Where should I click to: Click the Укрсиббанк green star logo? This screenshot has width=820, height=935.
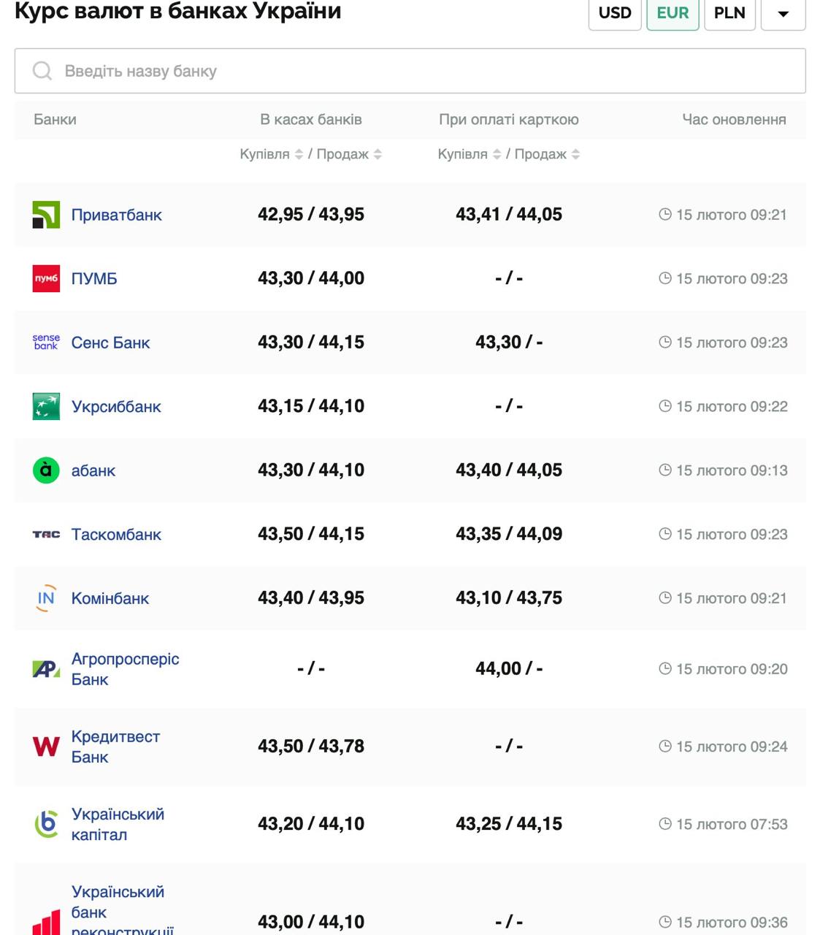click(46, 406)
